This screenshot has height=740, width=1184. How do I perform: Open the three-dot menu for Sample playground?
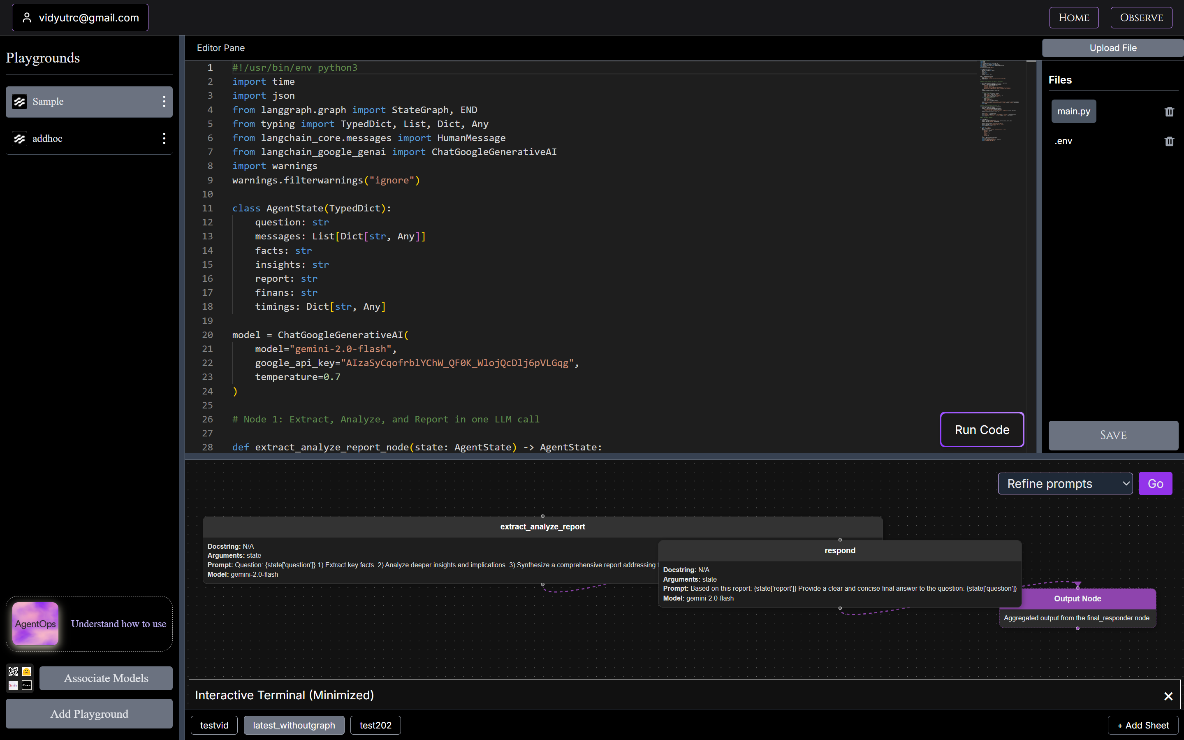(x=164, y=101)
